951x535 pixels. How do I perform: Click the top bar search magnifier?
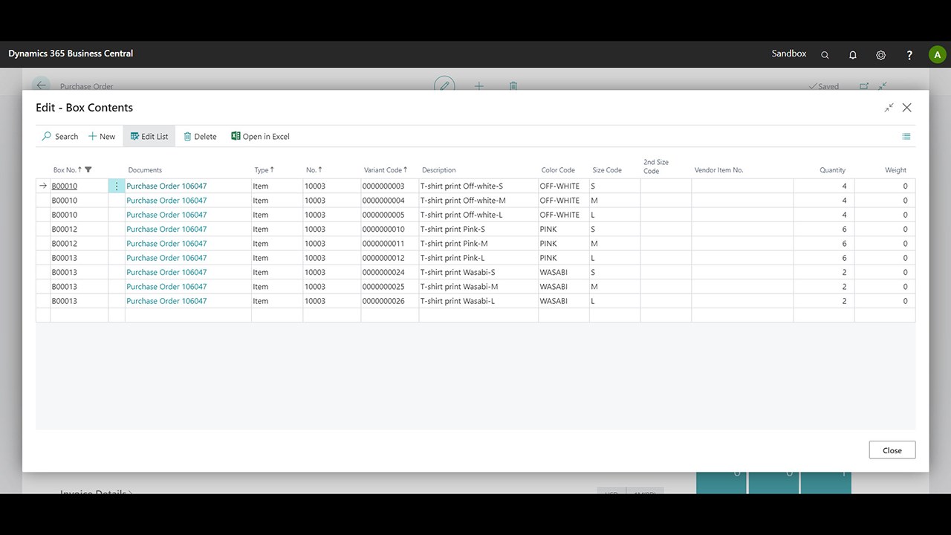pyautogui.click(x=825, y=55)
